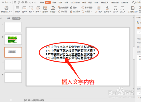Click the plus icon to add slide
The height and width of the screenshot is (102, 141).
pyautogui.click(x=11, y=100)
